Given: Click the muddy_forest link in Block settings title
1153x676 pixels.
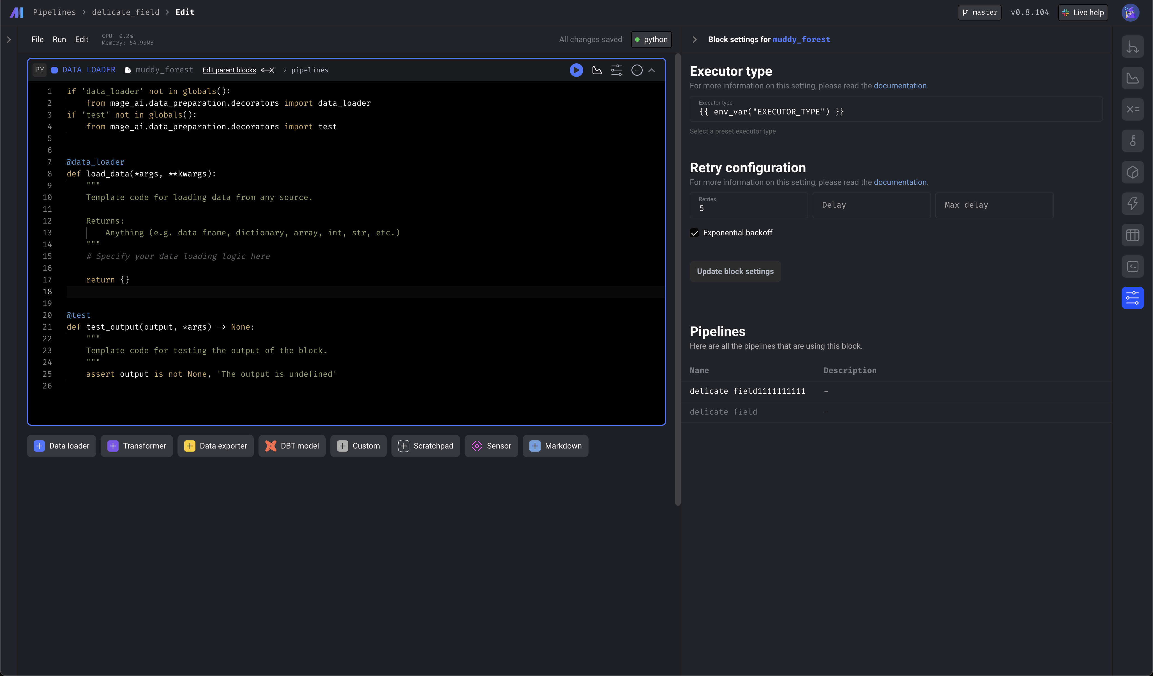Looking at the screenshot, I should point(801,39).
